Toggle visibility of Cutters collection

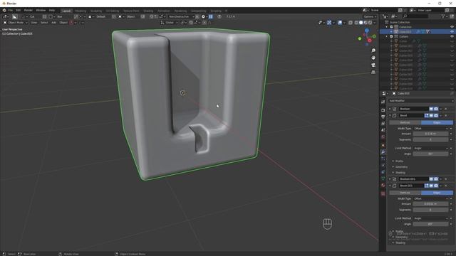(452, 36)
